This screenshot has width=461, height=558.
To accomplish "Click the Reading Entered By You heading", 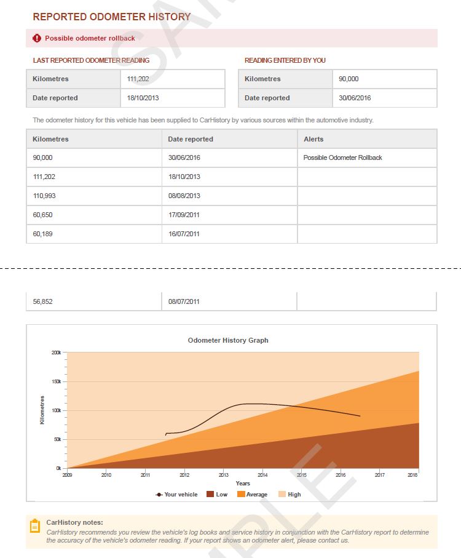I will pyautogui.click(x=285, y=60).
